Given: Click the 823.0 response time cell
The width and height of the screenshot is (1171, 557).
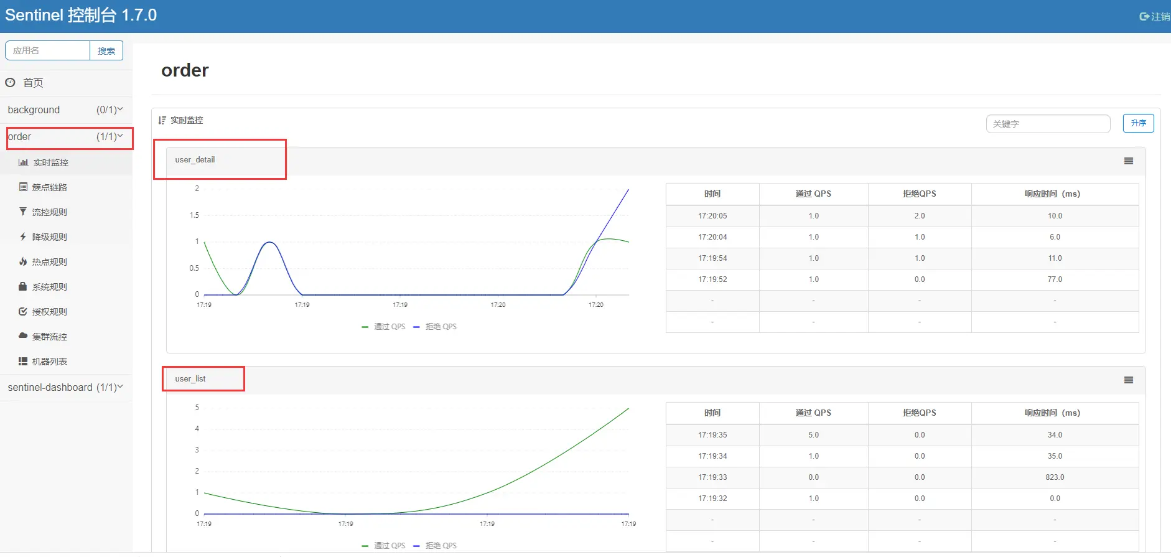Looking at the screenshot, I should (x=1055, y=477).
